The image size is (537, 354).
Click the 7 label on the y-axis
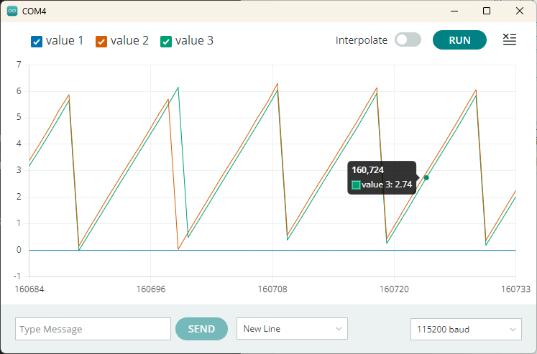[x=18, y=65]
